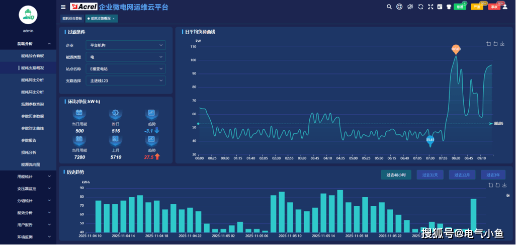Open 参数对比曲线 in the sidebar

click(28, 128)
